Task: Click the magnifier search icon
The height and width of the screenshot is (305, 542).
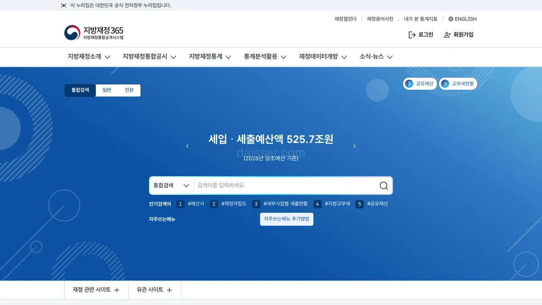Action: point(383,186)
